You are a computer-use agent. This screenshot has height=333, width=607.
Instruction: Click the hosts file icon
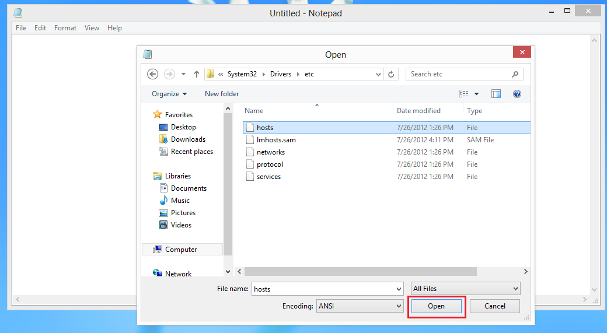(x=250, y=128)
